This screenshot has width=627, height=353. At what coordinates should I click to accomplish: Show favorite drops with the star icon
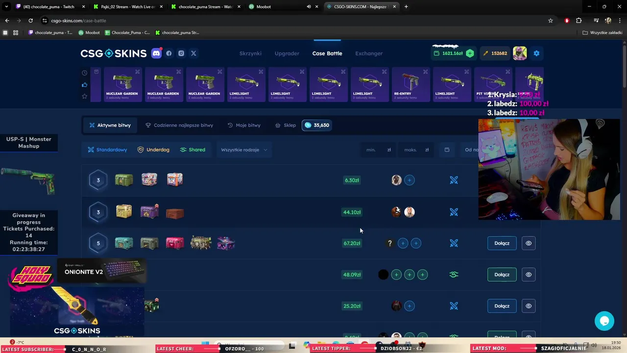pos(85,96)
